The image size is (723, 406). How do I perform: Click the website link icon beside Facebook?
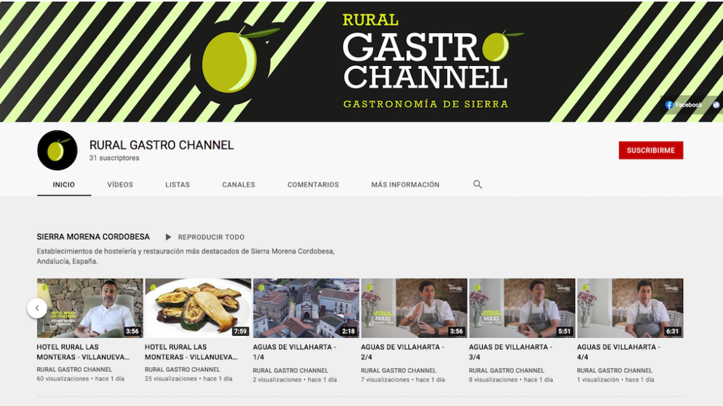pos(716,105)
